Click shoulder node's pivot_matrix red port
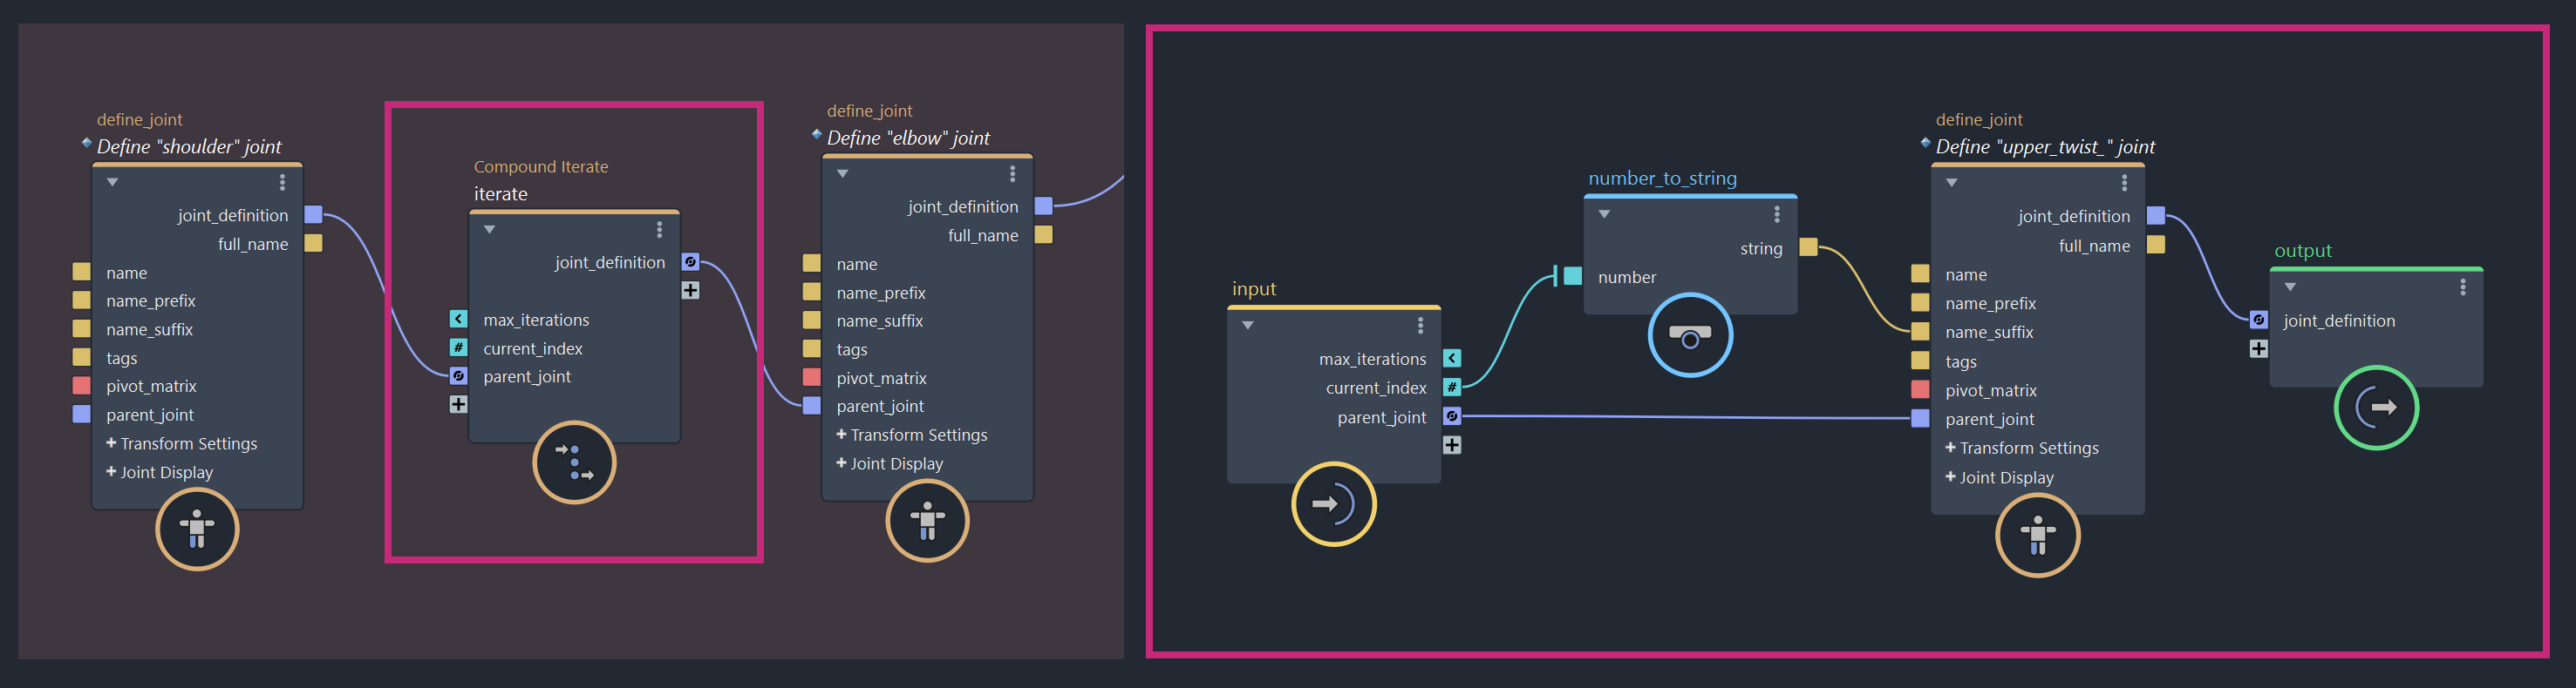 click(x=82, y=386)
